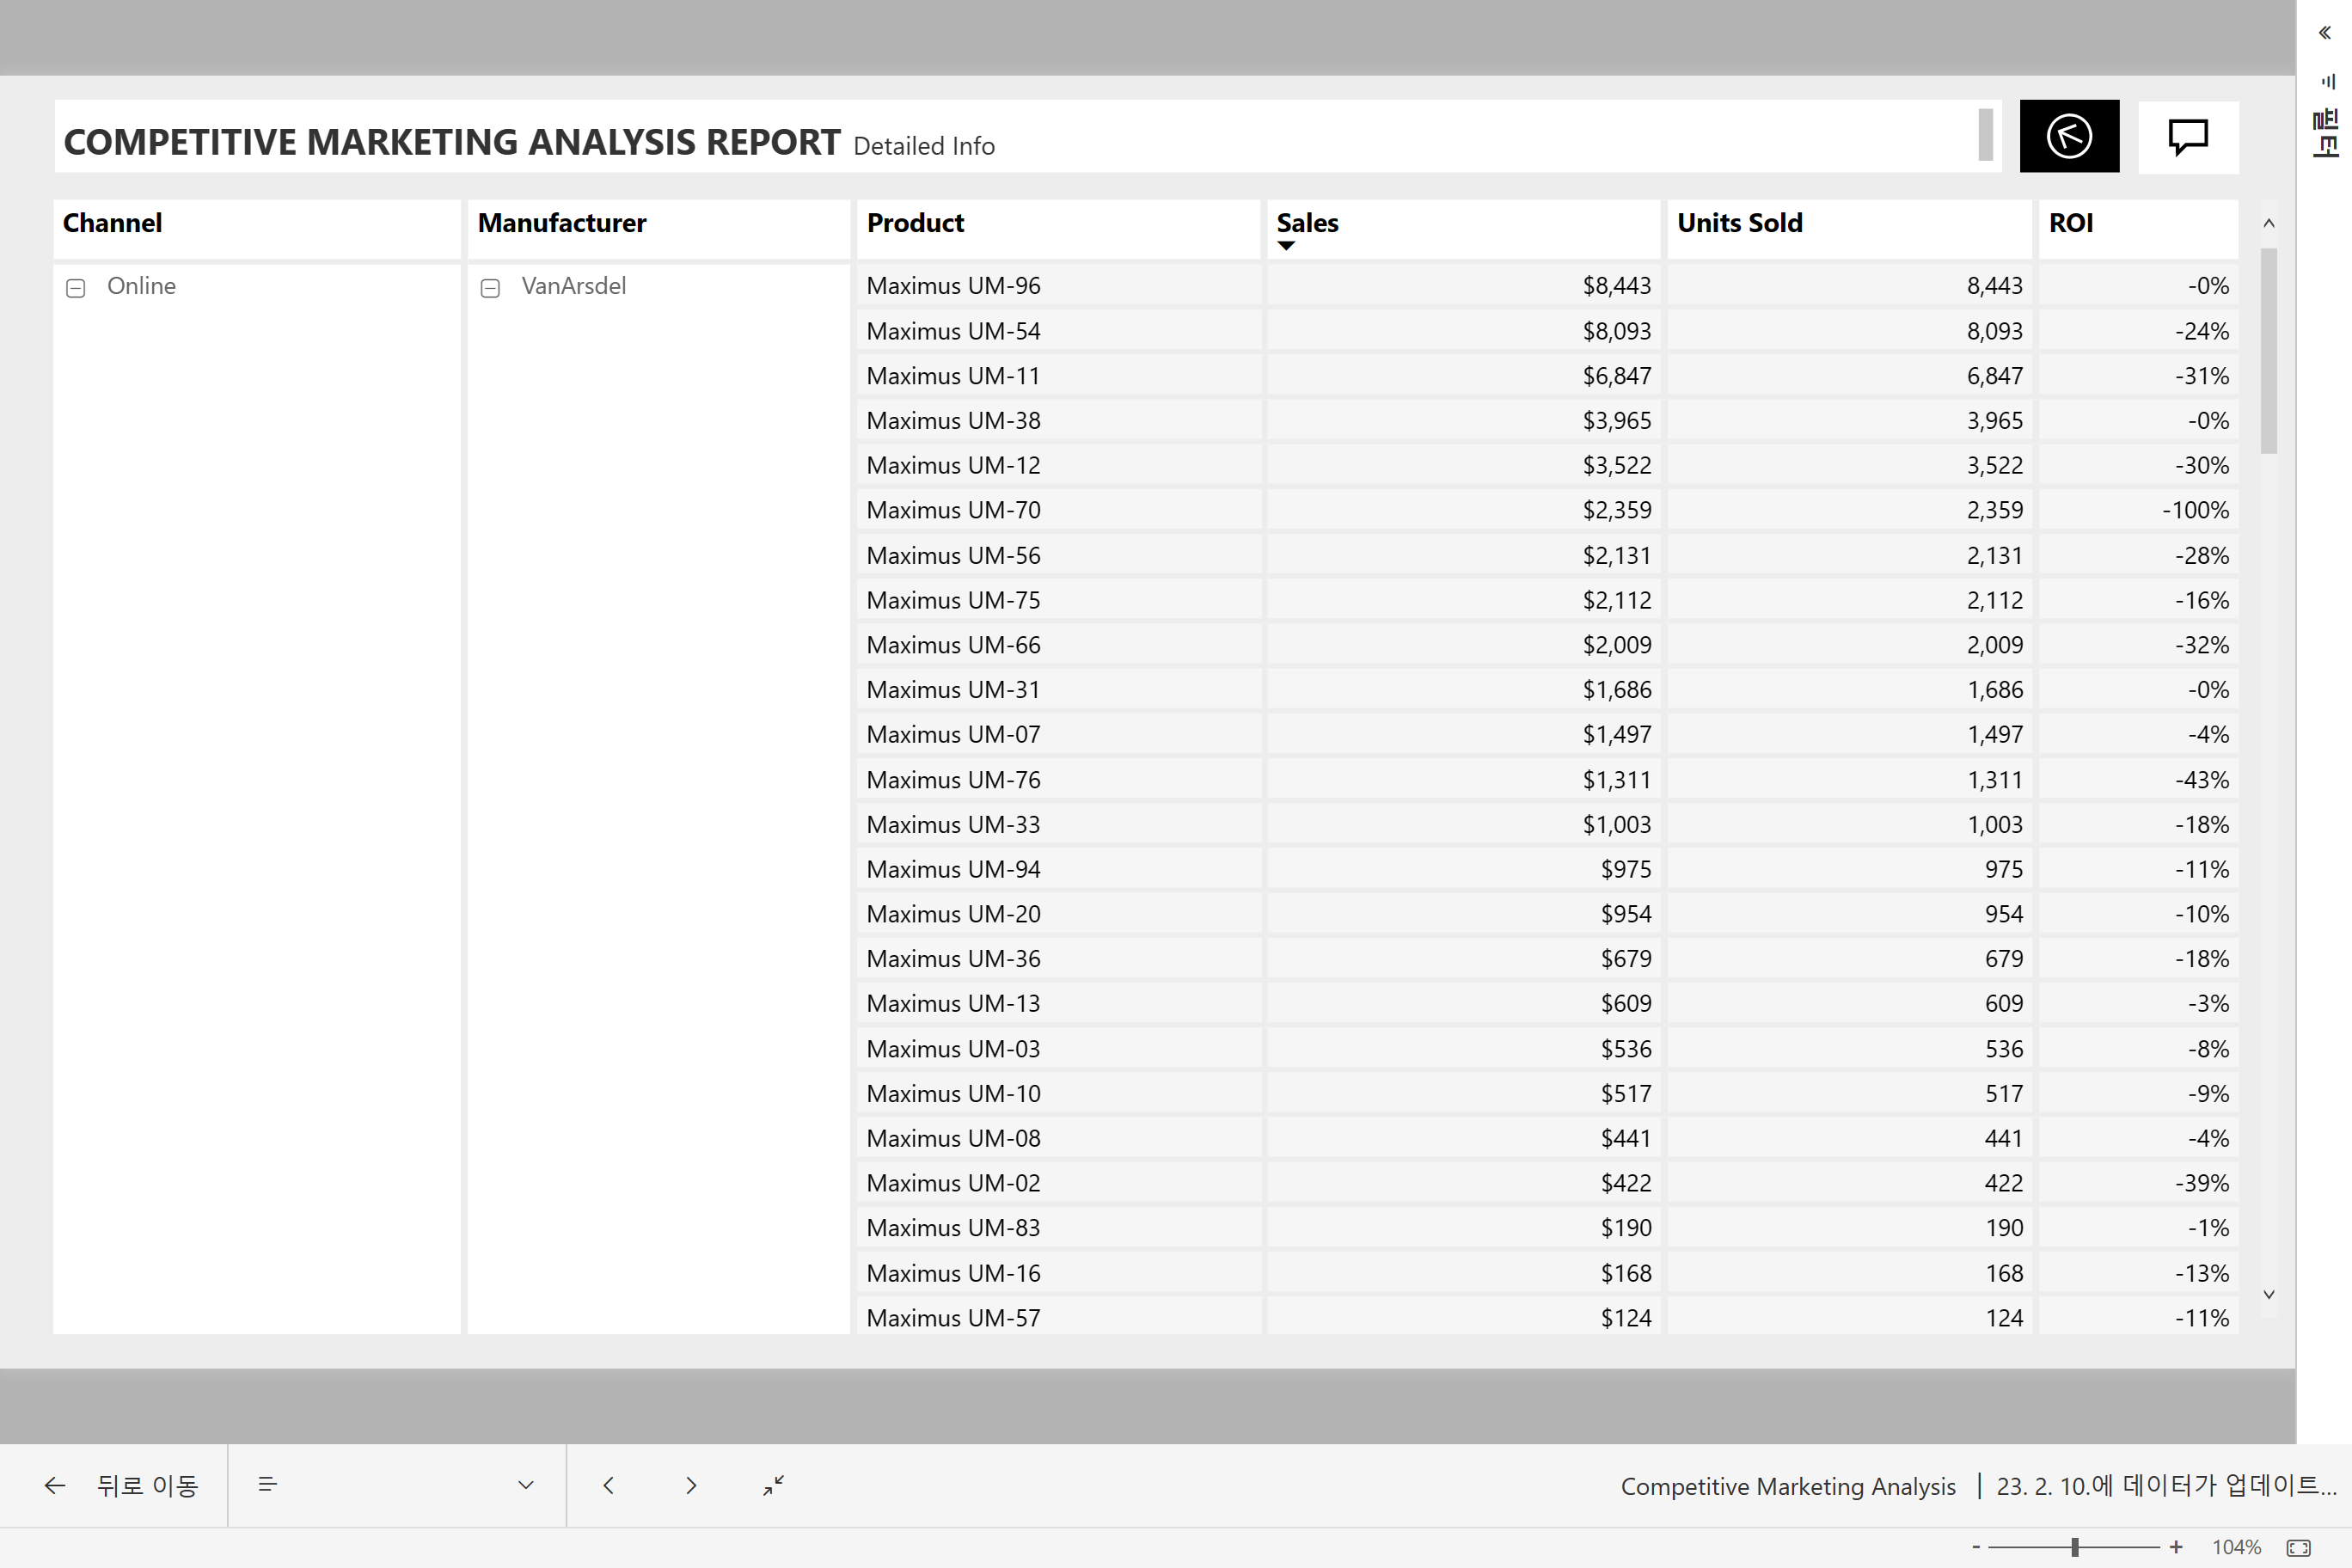The height and width of the screenshot is (1568, 2352).
Task: Expand the collapsed filter pane chevrons
Action: click(2324, 33)
